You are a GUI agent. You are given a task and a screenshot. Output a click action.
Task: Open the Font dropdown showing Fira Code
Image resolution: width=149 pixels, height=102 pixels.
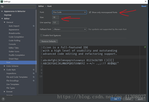[69, 12]
